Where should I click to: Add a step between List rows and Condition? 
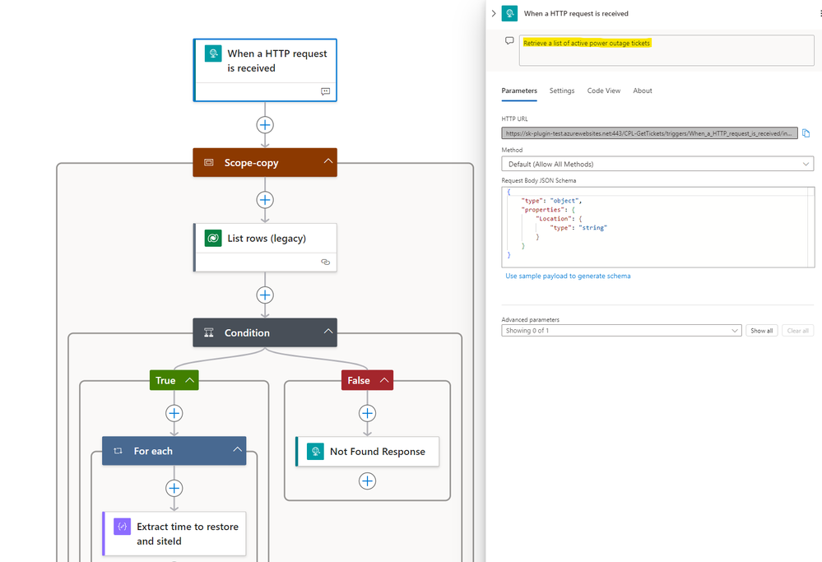265,295
